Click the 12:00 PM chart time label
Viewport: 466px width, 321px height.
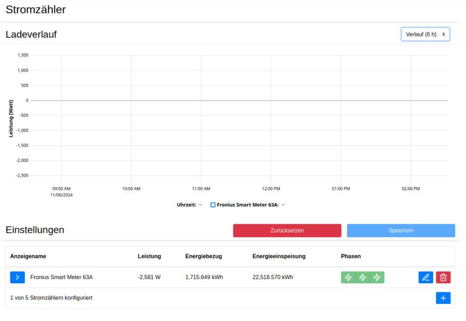click(271, 189)
